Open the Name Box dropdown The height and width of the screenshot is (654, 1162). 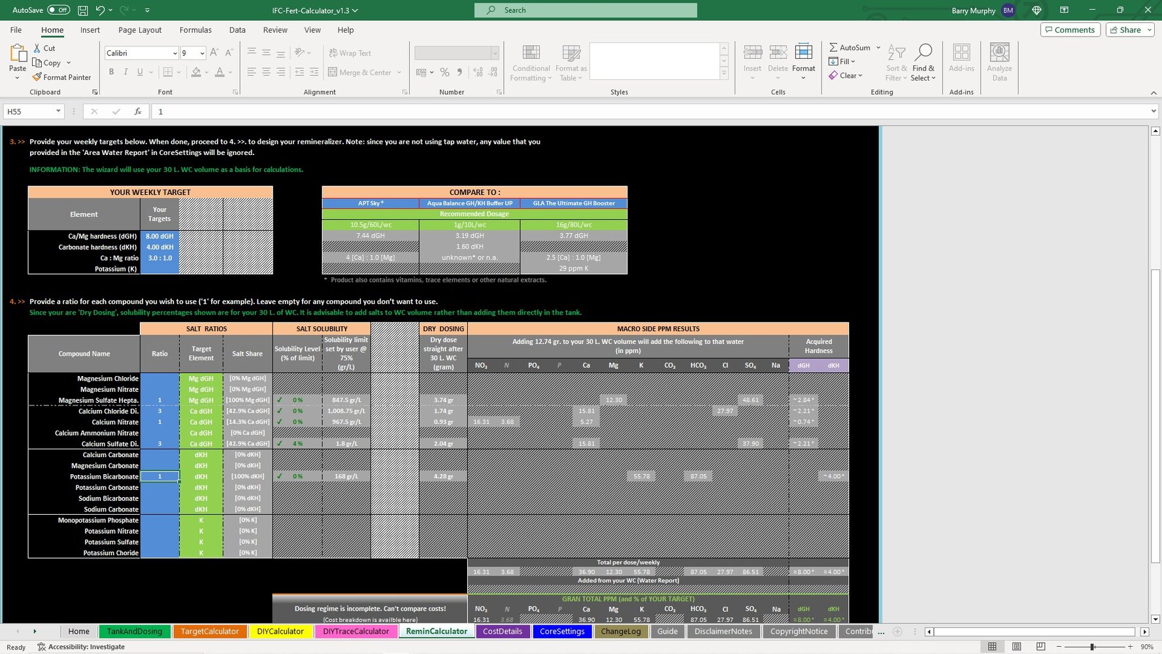58,111
